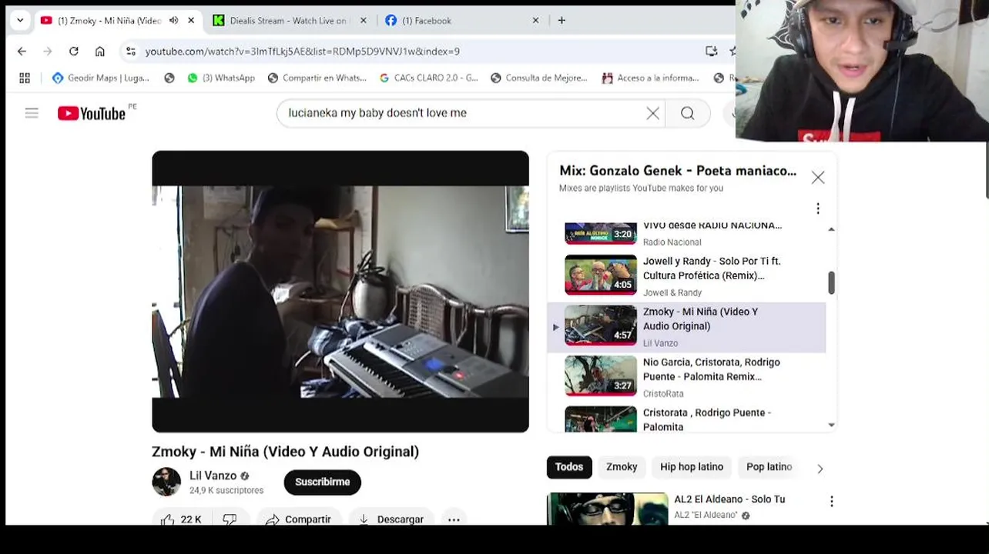The height and width of the screenshot is (554, 989).
Task: Open the Mix: Gonzalo Genek playlist title
Action: [678, 171]
